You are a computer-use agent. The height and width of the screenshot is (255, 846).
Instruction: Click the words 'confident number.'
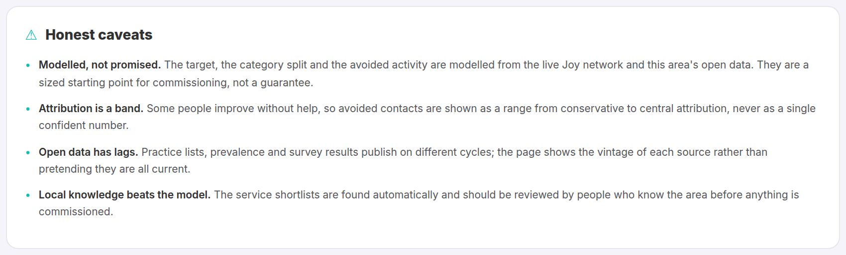(84, 126)
